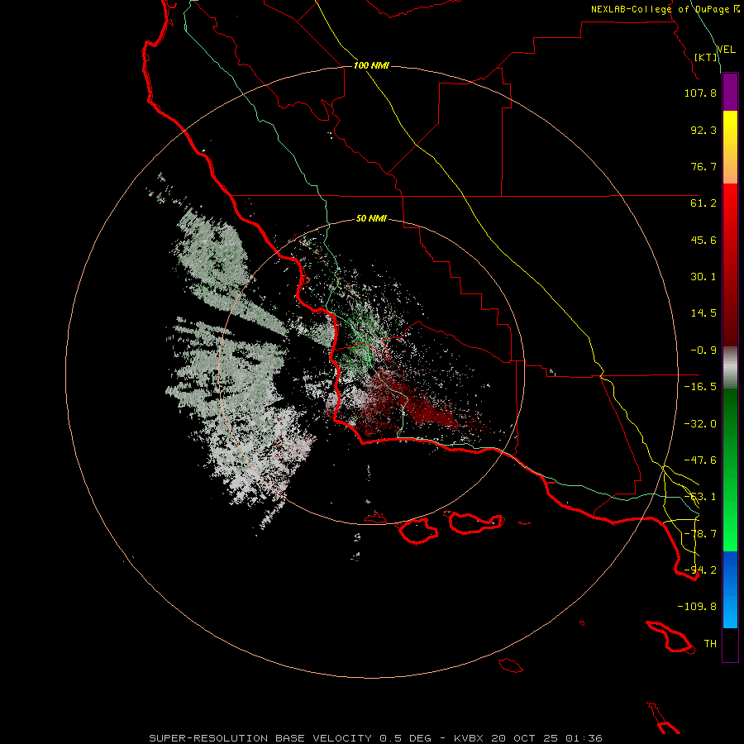Viewport: 744px width, 744px height.
Task: Click the "[KT]" units label
Action: (706, 57)
